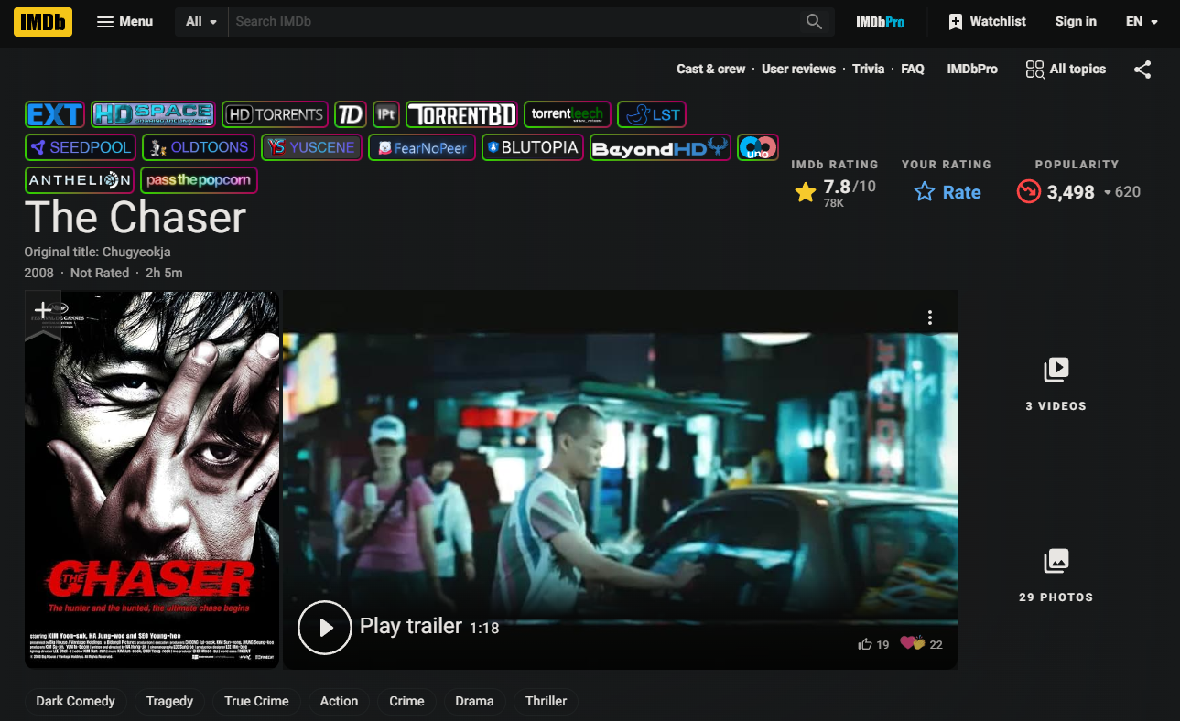Screen dimensions: 1180x721
Task: Open YUSCENE badge
Action: click(311, 147)
